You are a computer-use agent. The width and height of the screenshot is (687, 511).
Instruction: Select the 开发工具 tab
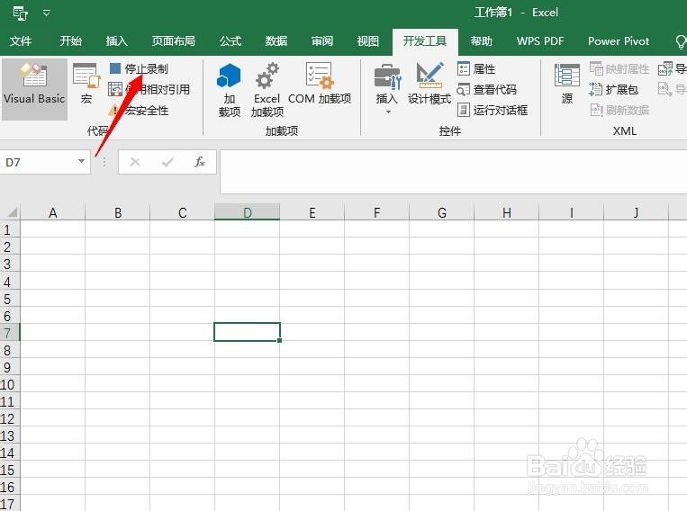(x=425, y=41)
